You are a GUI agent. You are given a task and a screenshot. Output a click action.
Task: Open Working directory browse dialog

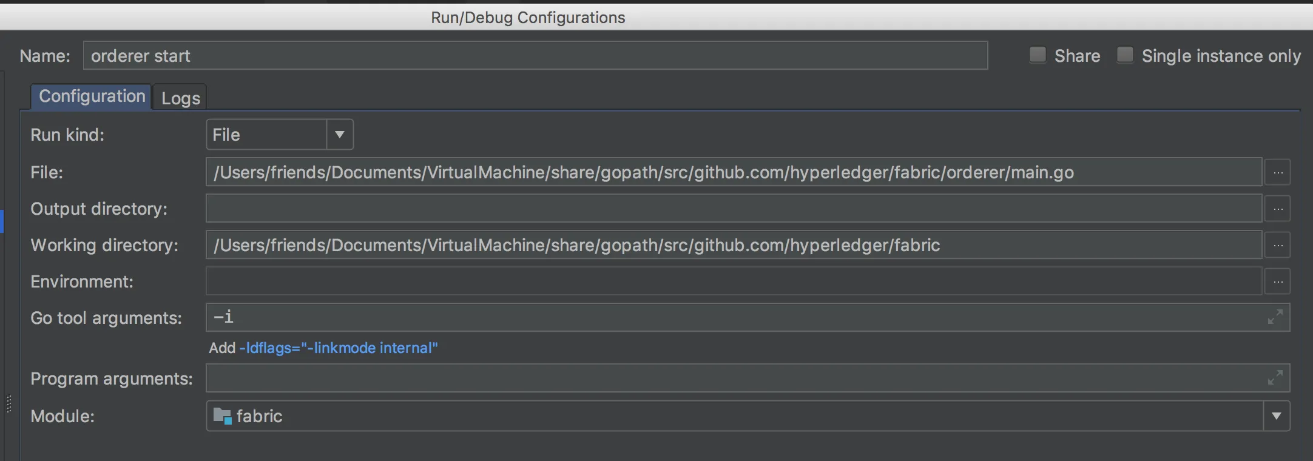1277,246
